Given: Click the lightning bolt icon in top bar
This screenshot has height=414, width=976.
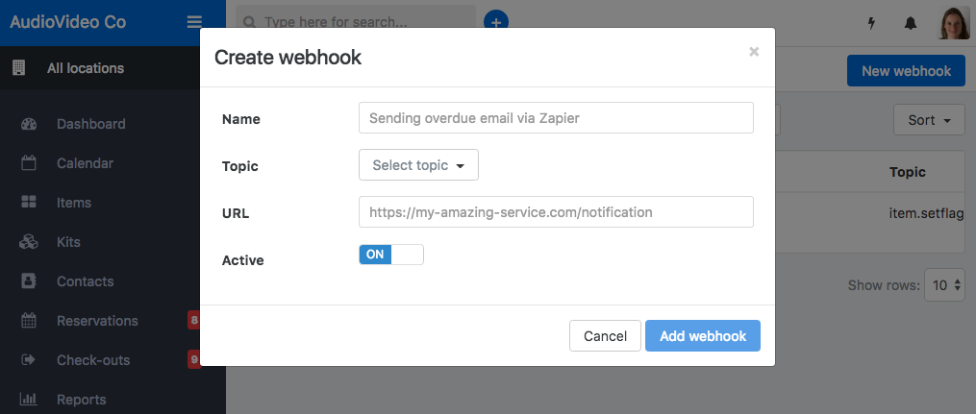Looking at the screenshot, I should (x=871, y=24).
